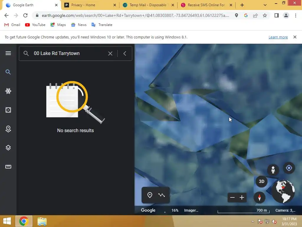Click the 16% loading indicator
Viewport: 302px width, 227px height.
(x=175, y=210)
